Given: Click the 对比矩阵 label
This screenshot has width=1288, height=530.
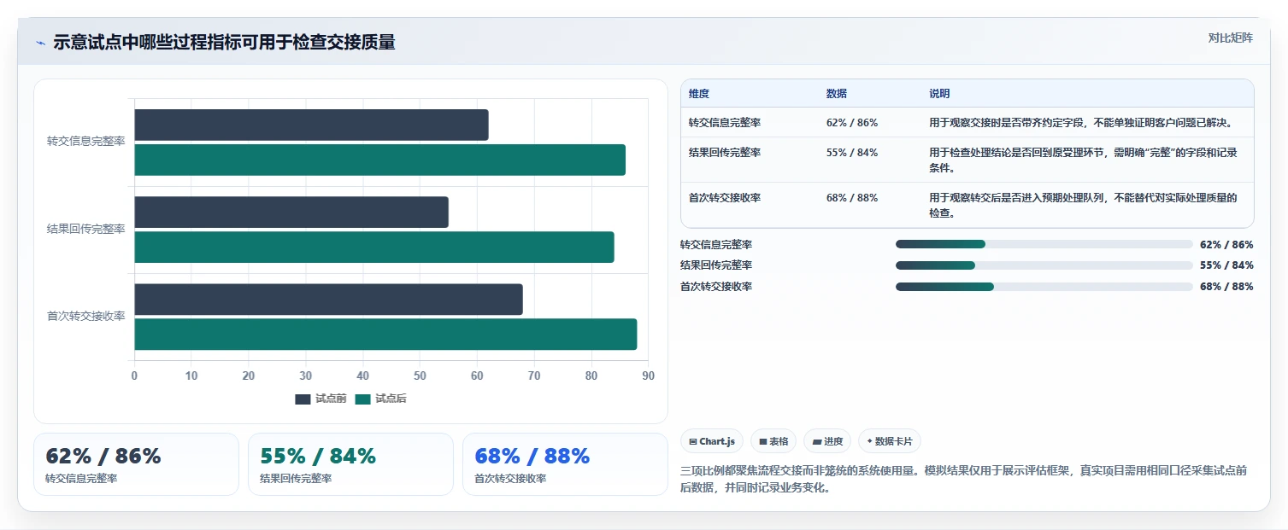Looking at the screenshot, I should coord(1230,38).
